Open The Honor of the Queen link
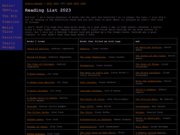The width and height of the screenshot is (180, 135). point(150,56)
